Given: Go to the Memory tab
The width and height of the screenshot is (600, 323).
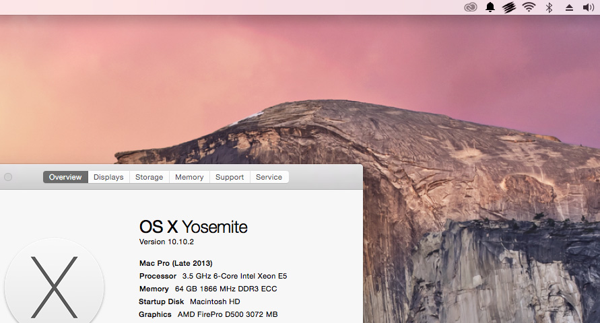Looking at the screenshot, I should click(x=189, y=177).
